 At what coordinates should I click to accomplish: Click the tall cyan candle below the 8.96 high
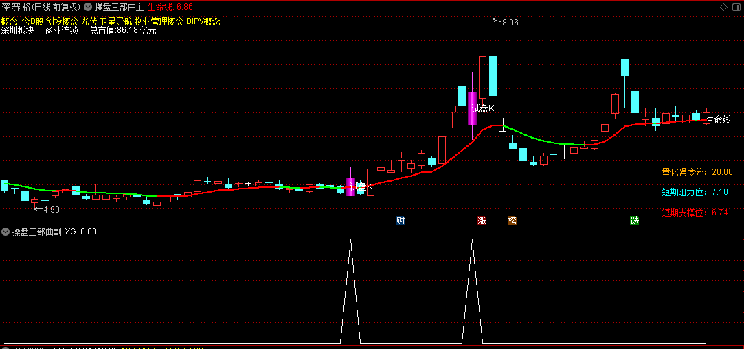pos(493,76)
